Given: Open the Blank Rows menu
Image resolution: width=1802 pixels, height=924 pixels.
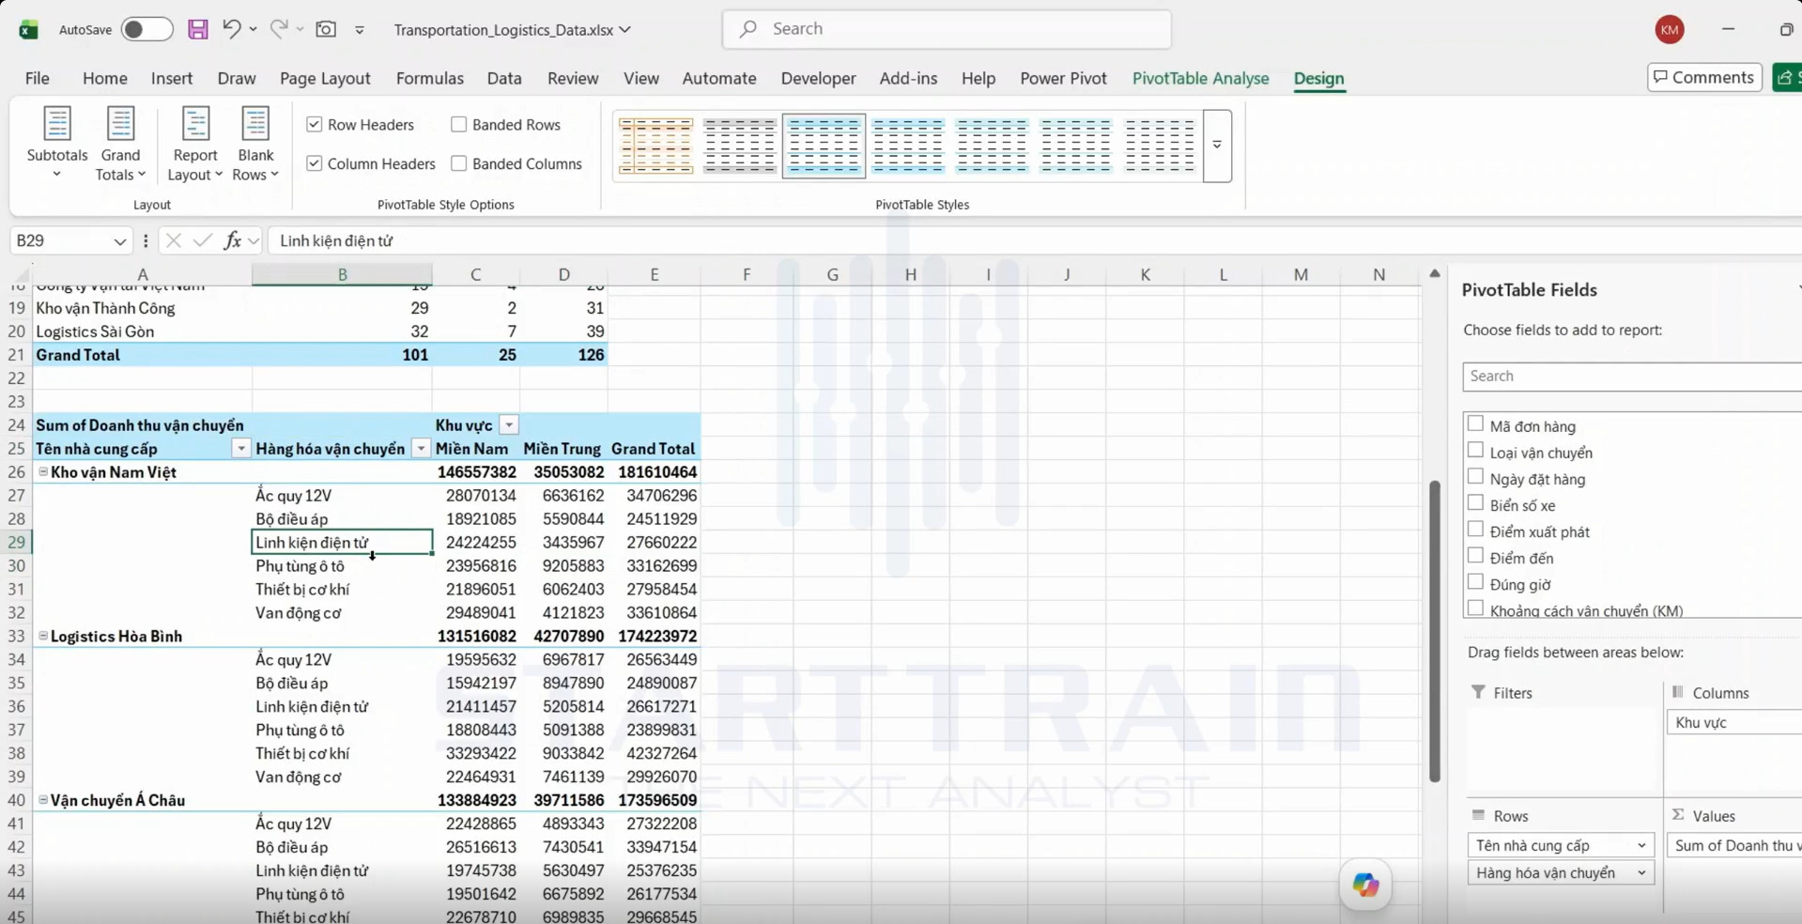Looking at the screenshot, I should click(255, 144).
